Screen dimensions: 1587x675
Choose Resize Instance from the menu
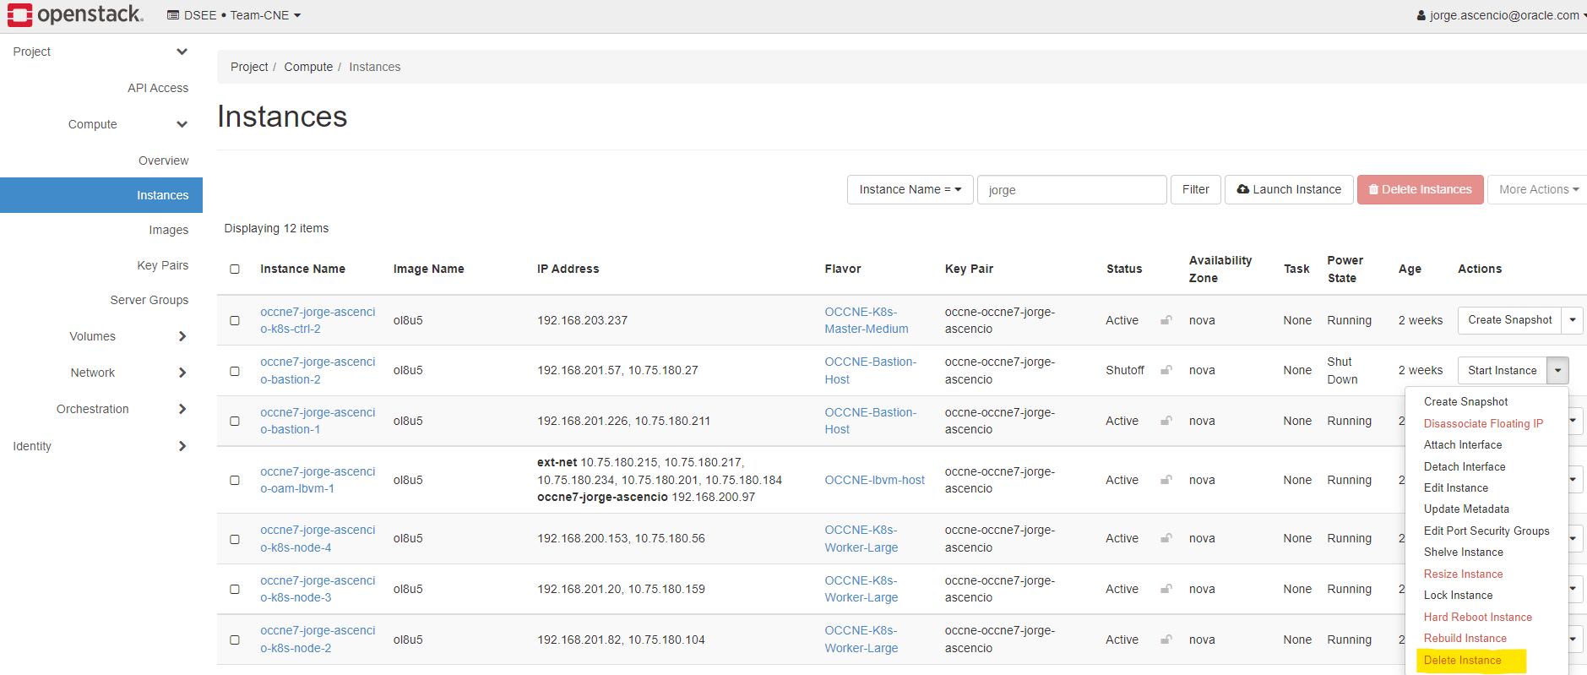[x=1464, y=574]
